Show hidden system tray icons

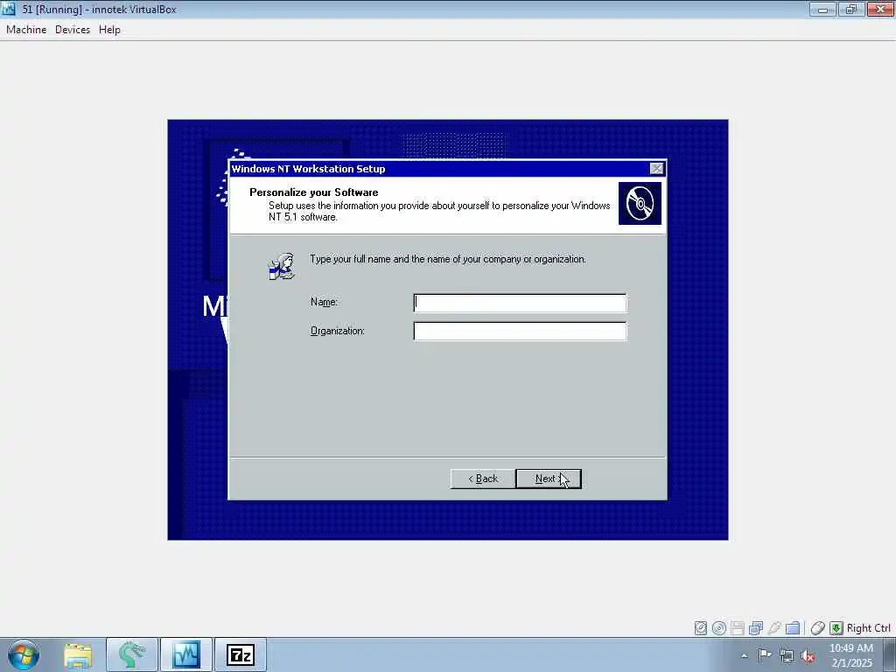point(744,655)
